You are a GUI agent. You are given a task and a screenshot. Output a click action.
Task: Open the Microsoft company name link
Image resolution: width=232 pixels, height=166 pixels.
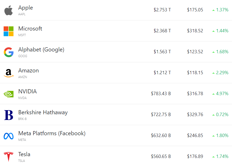point(30,29)
